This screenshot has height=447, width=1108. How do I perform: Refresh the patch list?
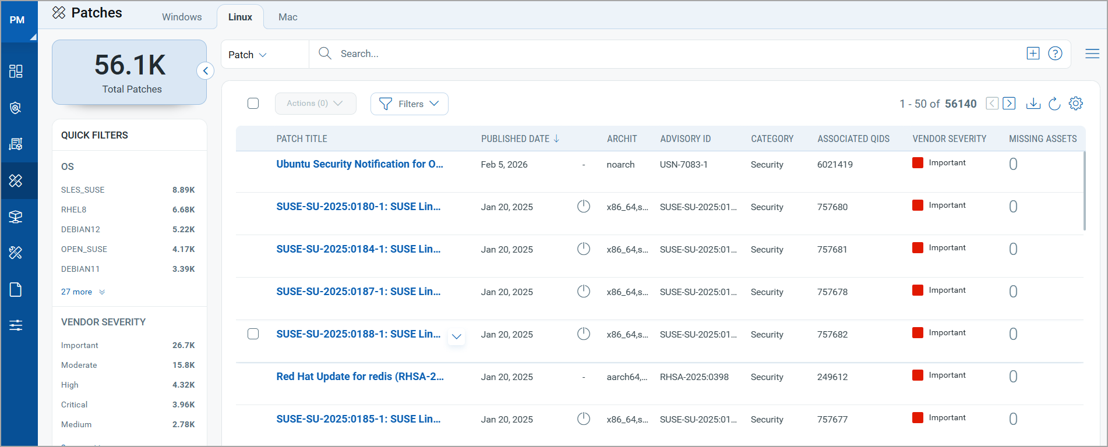(1054, 104)
